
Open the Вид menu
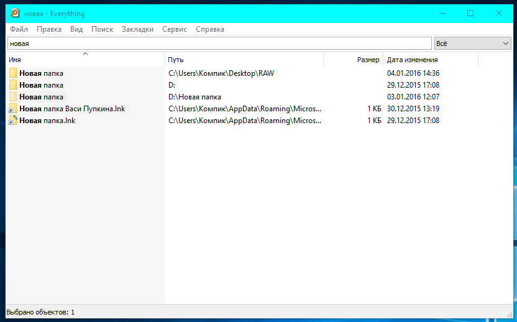(x=76, y=29)
